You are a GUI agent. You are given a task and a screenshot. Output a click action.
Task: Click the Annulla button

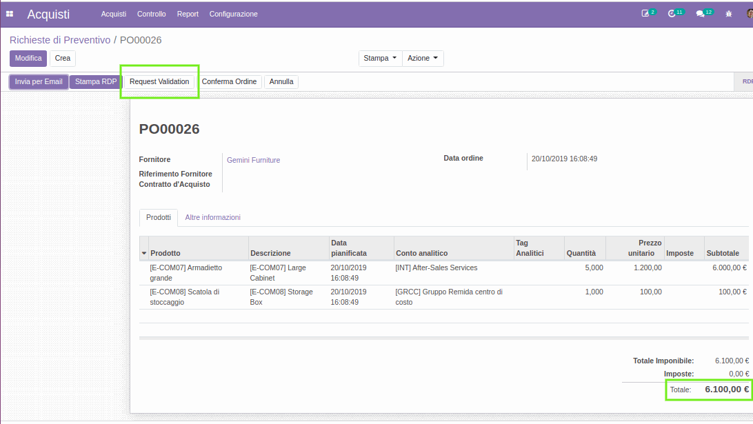tap(281, 81)
